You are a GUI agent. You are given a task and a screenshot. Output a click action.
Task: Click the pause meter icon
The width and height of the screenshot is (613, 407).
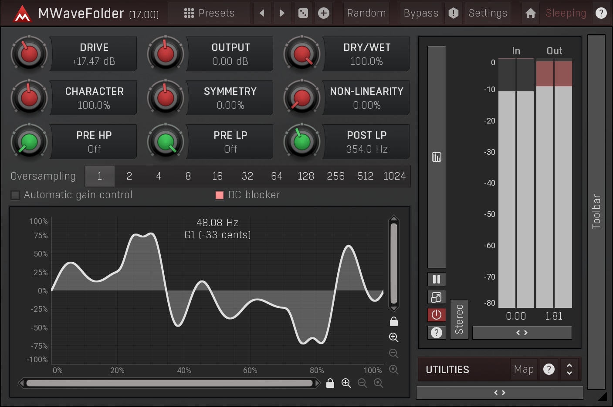tap(436, 279)
